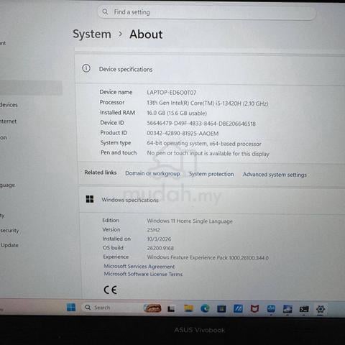
Task: Select the Pen and touch value text
Action: [208, 153]
